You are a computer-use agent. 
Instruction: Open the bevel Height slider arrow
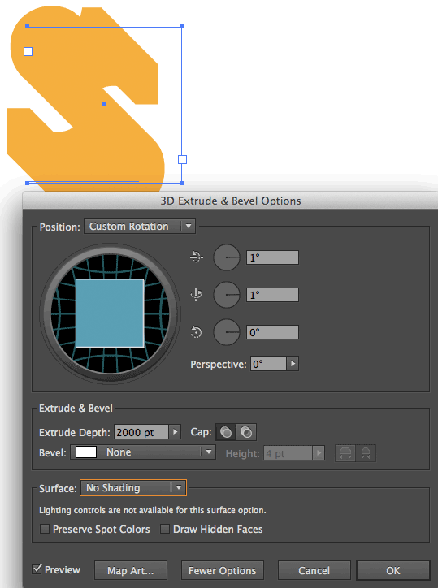click(319, 453)
